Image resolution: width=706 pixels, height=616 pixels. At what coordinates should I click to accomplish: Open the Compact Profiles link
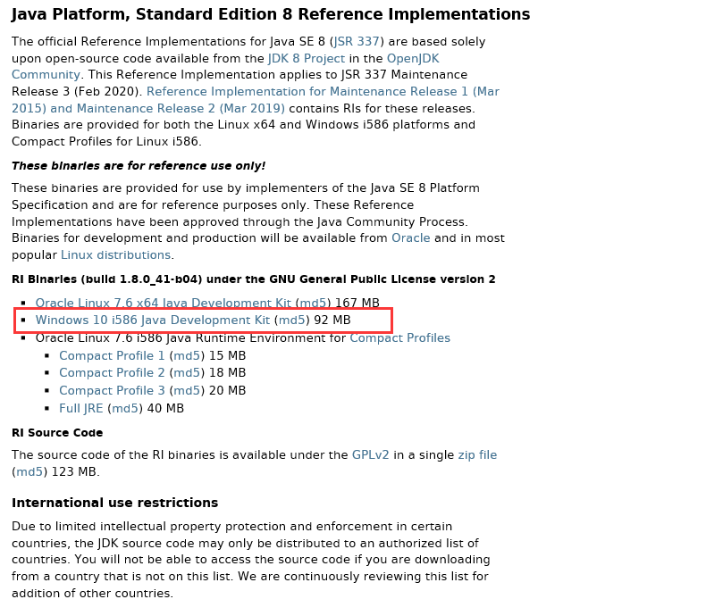pos(399,338)
